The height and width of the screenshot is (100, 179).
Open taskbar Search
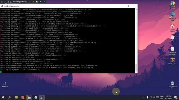(x=10, y=97)
